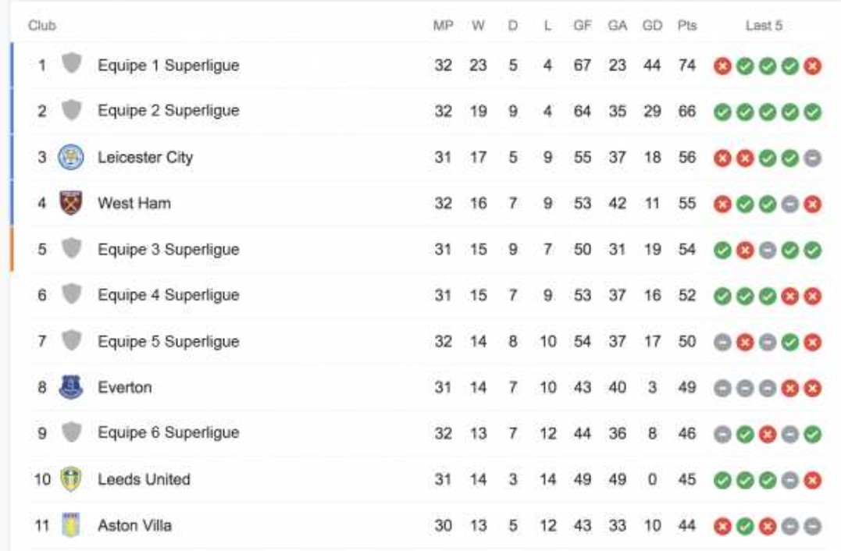Open the Leeds United team page
The width and height of the screenshot is (841, 551).
coord(144,479)
